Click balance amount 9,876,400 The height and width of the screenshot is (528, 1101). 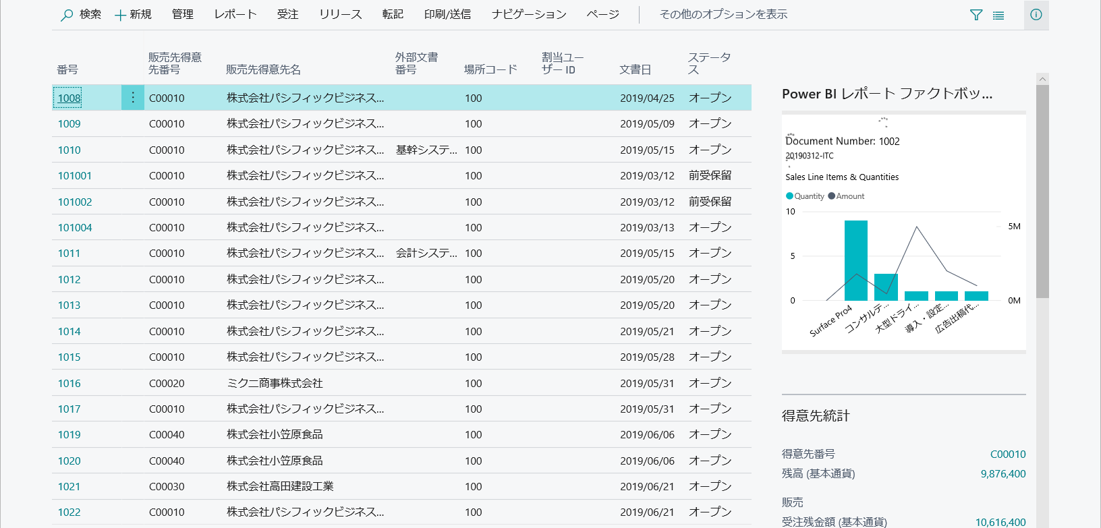[x=1003, y=473]
